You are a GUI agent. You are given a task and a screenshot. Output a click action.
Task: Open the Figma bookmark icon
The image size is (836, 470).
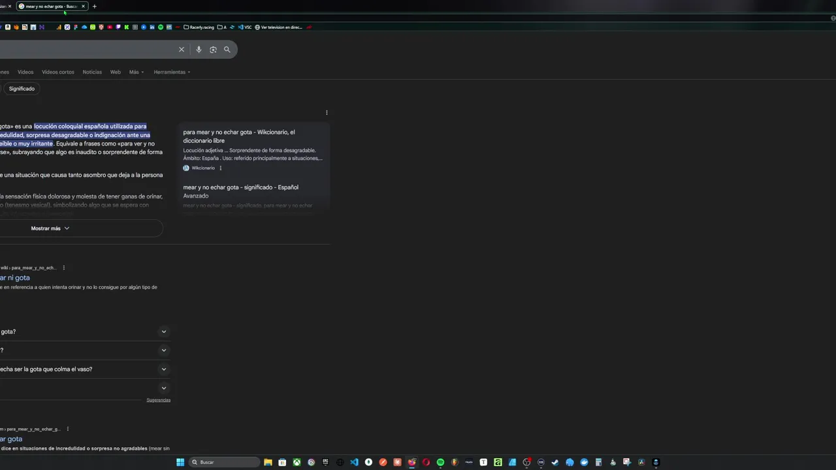coord(75,27)
